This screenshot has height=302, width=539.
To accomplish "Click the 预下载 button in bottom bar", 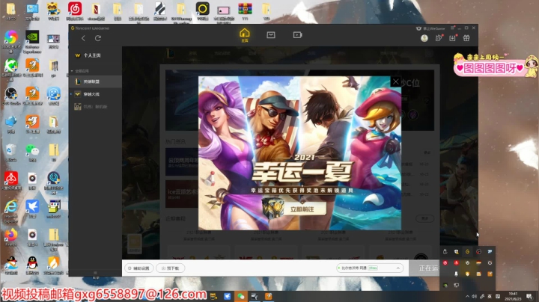I will click(x=171, y=268).
